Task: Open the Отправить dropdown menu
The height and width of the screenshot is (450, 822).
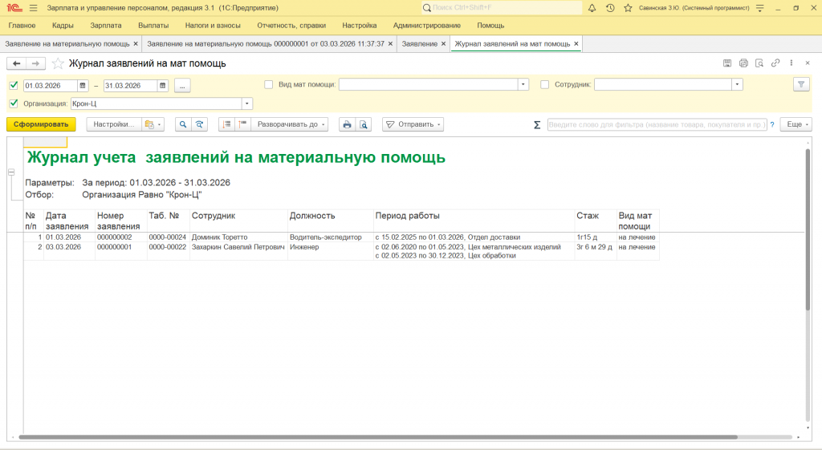Action: tap(413, 124)
